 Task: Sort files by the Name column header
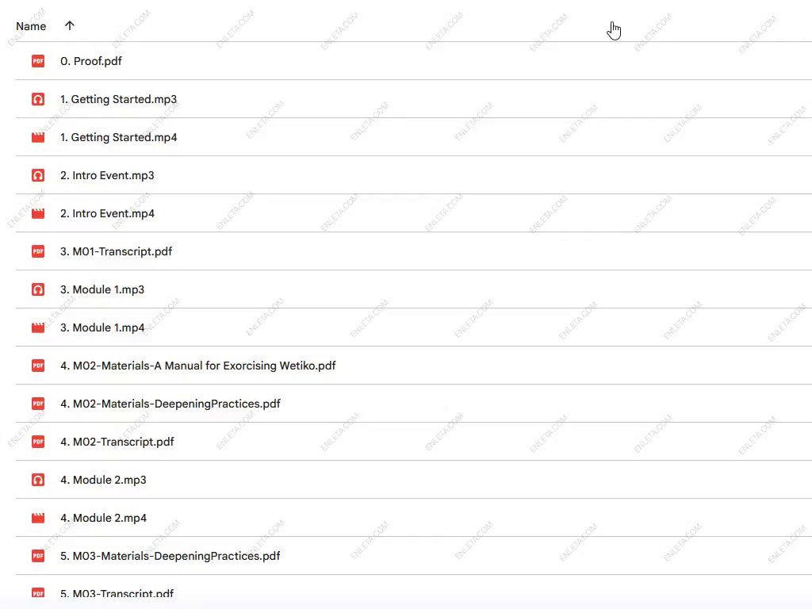click(x=31, y=26)
